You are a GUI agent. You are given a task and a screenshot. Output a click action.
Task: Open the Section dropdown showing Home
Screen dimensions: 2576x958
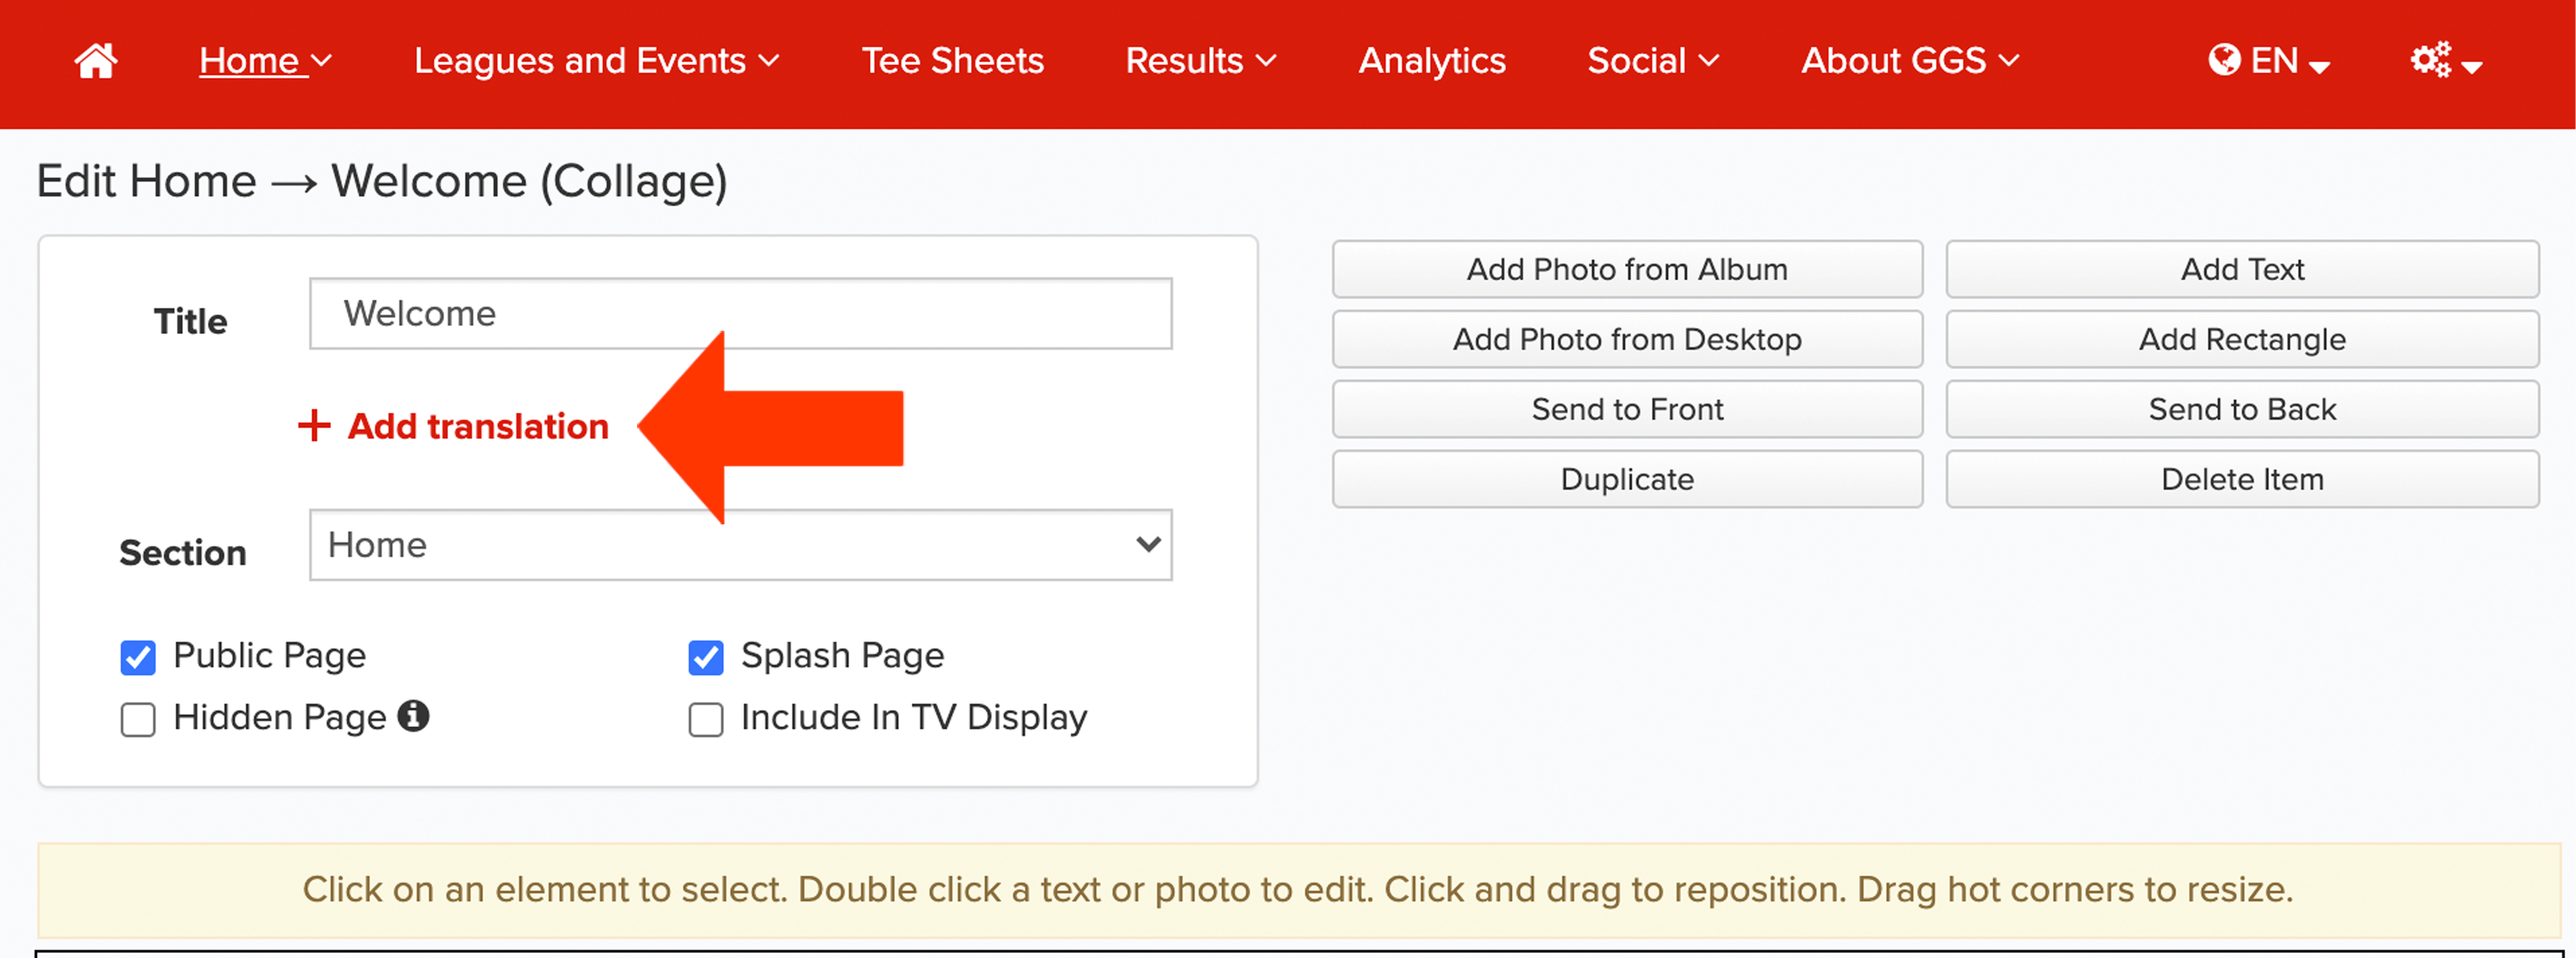coord(740,545)
